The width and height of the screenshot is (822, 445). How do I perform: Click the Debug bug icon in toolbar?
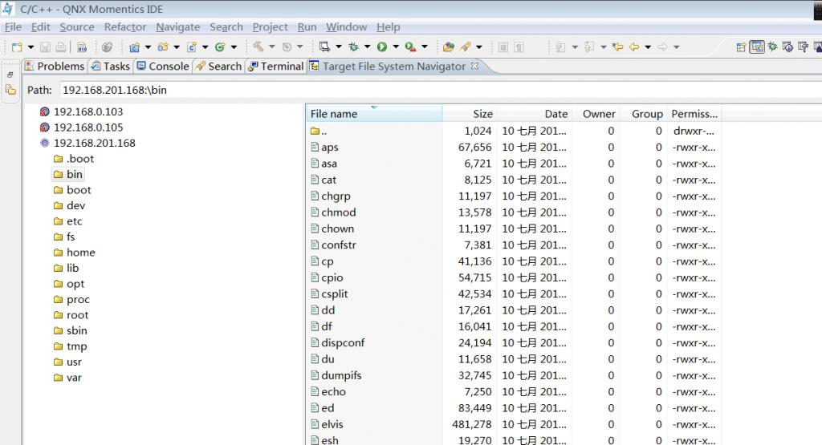354,47
